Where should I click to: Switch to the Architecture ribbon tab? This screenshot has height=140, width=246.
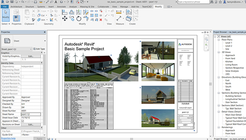point(16,7)
